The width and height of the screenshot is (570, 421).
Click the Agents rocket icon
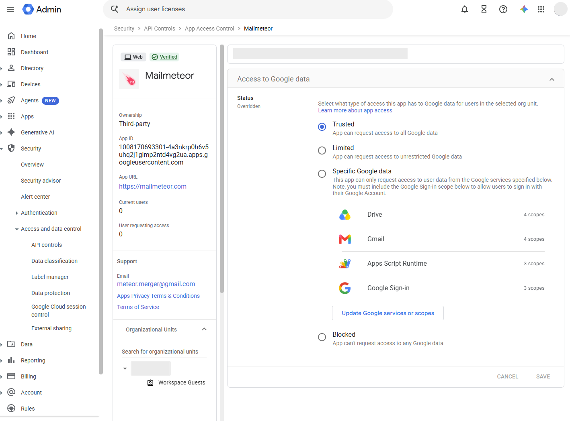pos(11,100)
